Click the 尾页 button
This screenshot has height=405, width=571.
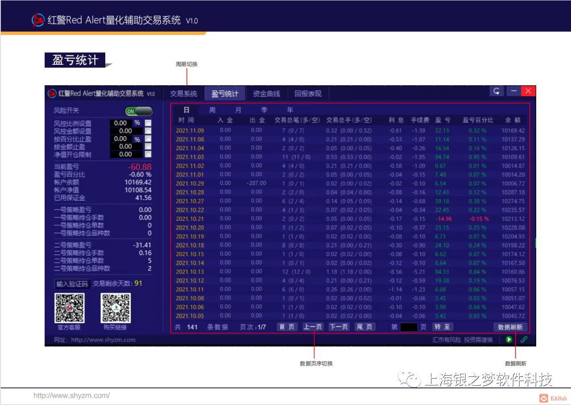coord(364,327)
